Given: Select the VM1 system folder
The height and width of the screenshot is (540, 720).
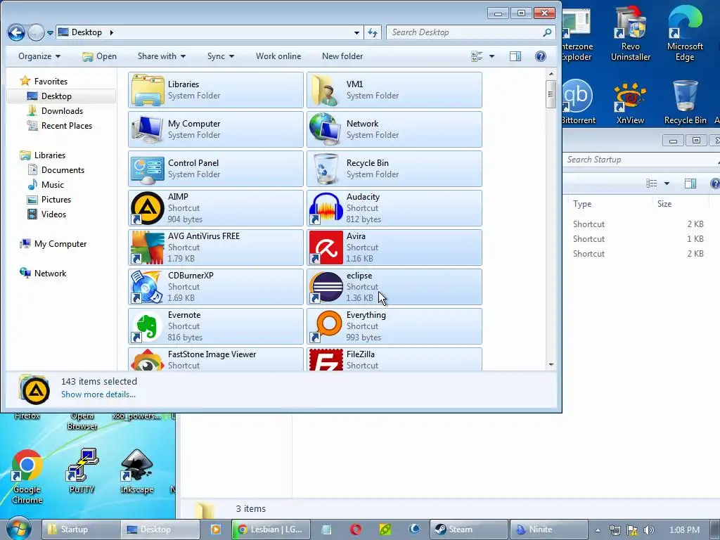Looking at the screenshot, I should pyautogui.click(x=394, y=90).
